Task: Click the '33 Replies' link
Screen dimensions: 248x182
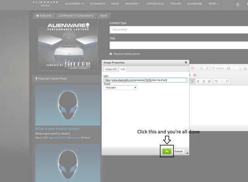Action: tap(73, 138)
